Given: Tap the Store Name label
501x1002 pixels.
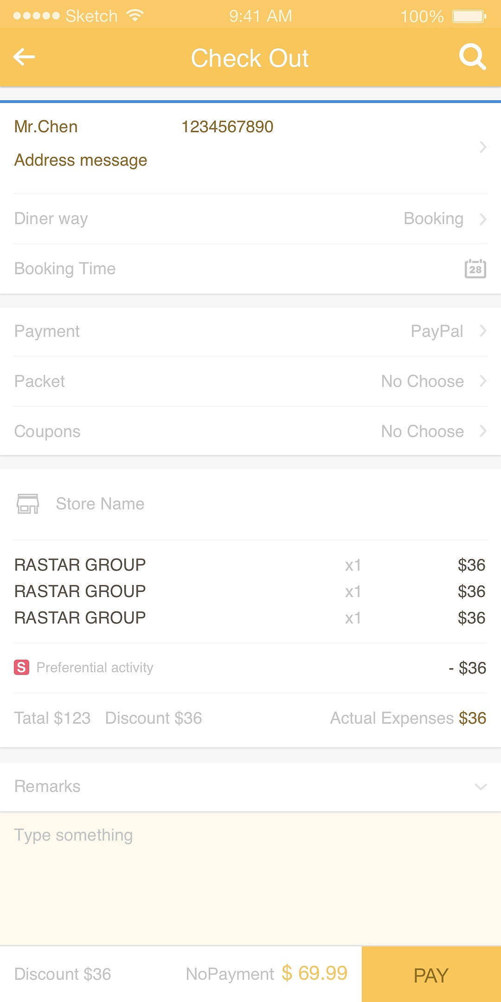Looking at the screenshot, I should 100,504.
